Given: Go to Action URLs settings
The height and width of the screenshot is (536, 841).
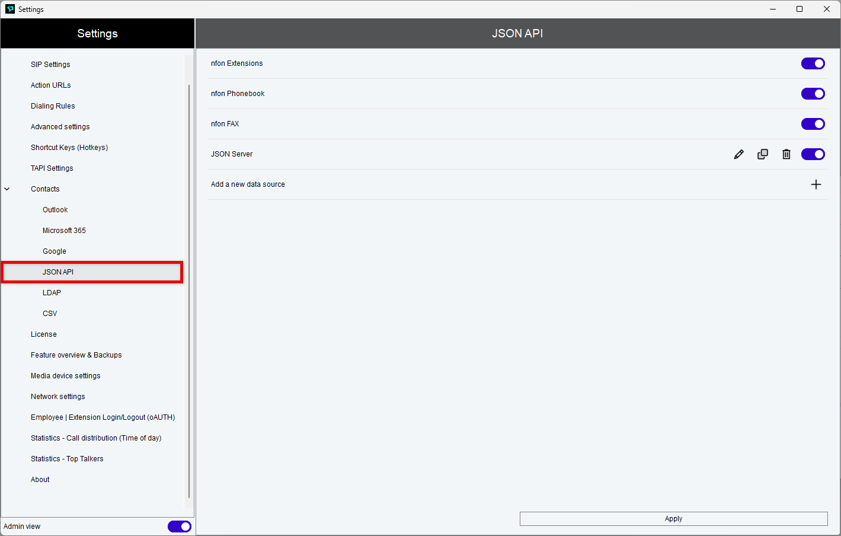Looking at the screenshot, I should click(51, 85).
